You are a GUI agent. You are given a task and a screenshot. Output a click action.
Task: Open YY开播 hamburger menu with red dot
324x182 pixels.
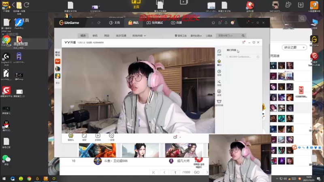coord(243,42)
